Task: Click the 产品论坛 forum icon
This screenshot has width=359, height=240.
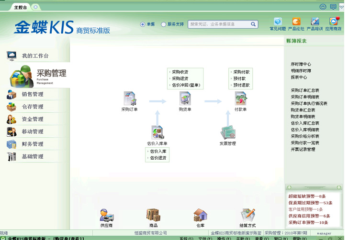Action: [296, 22]
